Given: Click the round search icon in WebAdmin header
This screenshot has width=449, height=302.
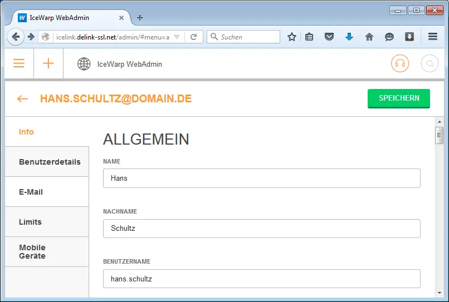Looking at the screenshot, I should pyautogui.click(x=430, y=63).
